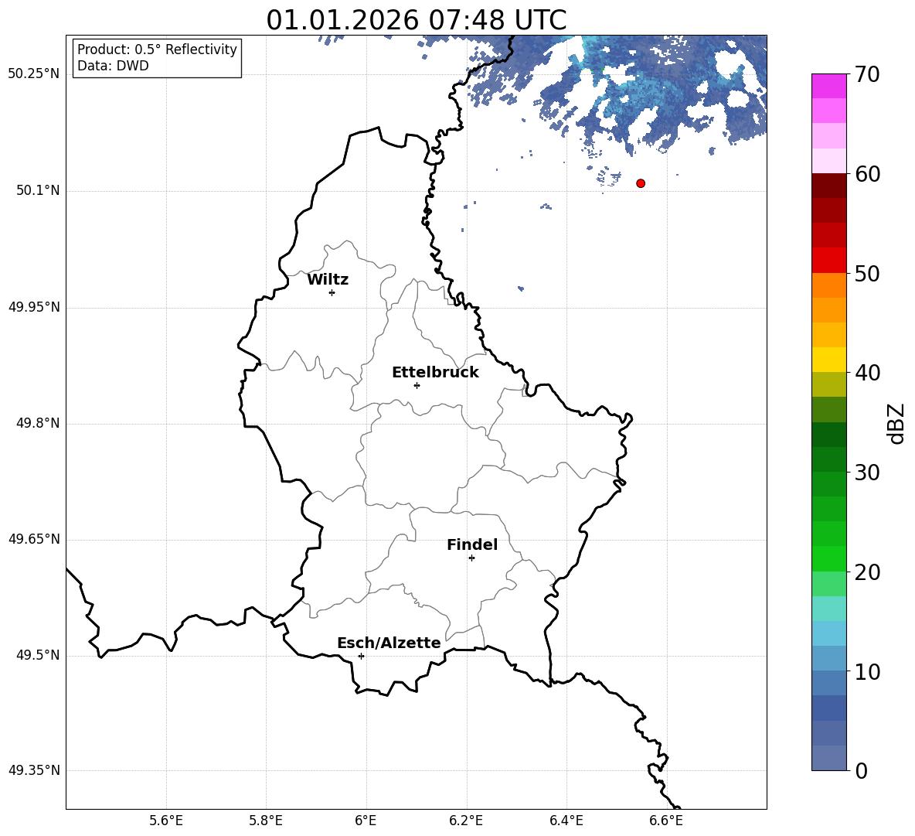Click the 6.6°E longitude label
Screen dimensions: 915x836
pos(666,821)
